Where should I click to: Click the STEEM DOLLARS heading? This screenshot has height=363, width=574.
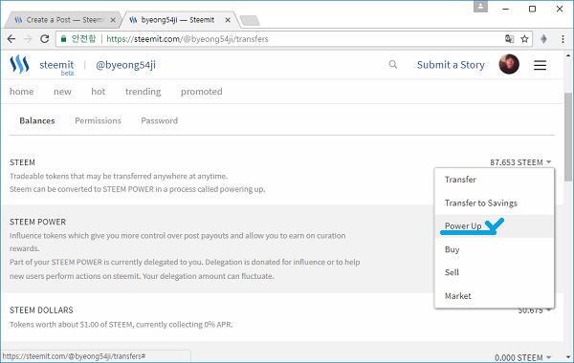[x=41, y=310]
